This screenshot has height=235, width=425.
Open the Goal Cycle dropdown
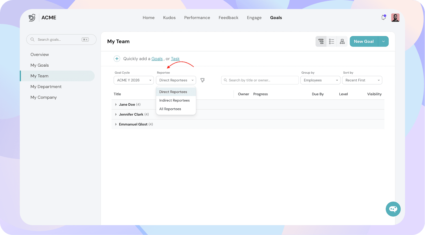coord(134,80)
